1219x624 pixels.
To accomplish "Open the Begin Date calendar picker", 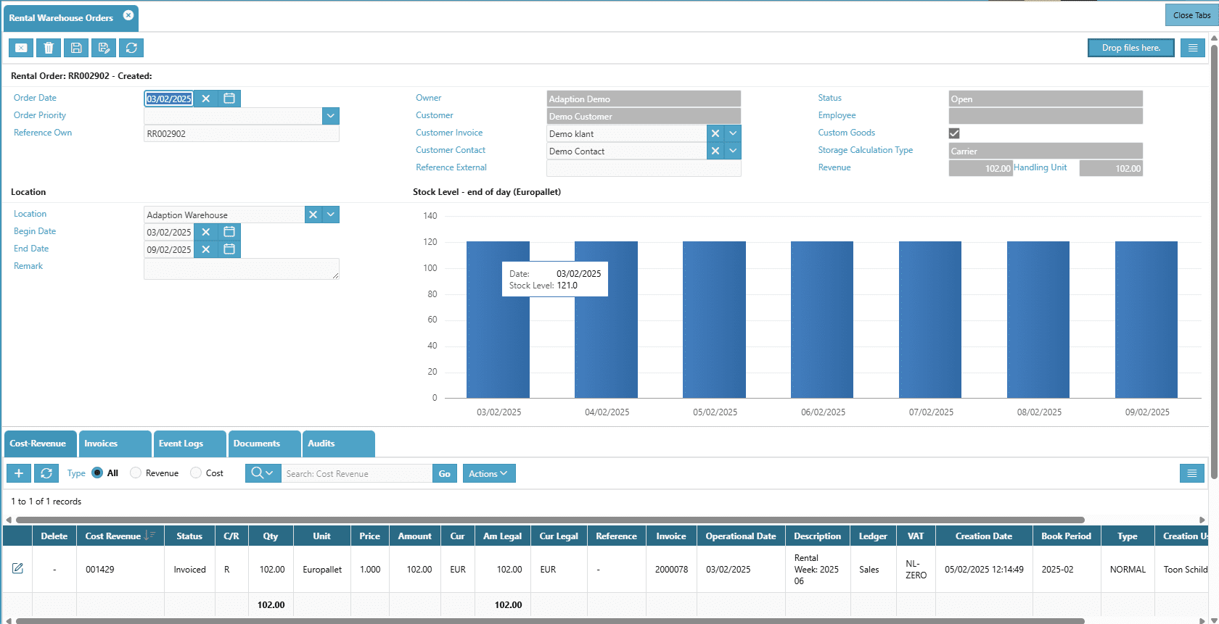I will tap(229, 232).
